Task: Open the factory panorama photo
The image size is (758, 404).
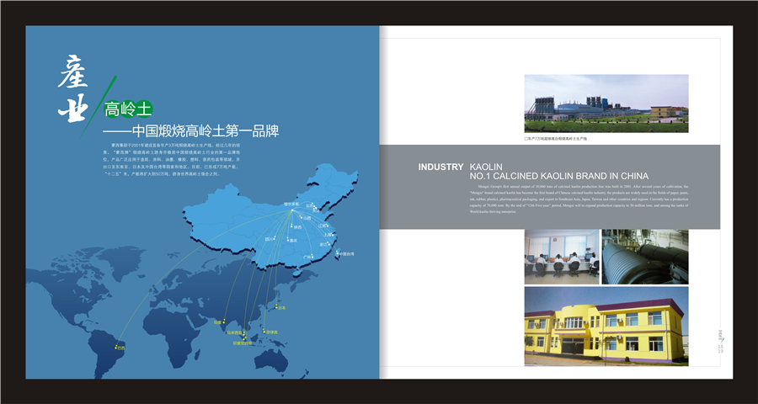Action: click(x=606, y=104)
